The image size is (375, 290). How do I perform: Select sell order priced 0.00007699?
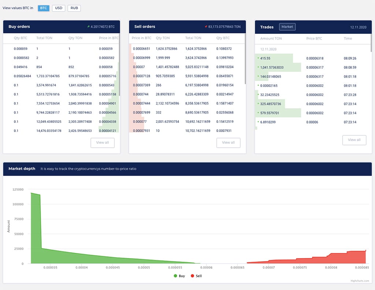click(x=187, y=112)
